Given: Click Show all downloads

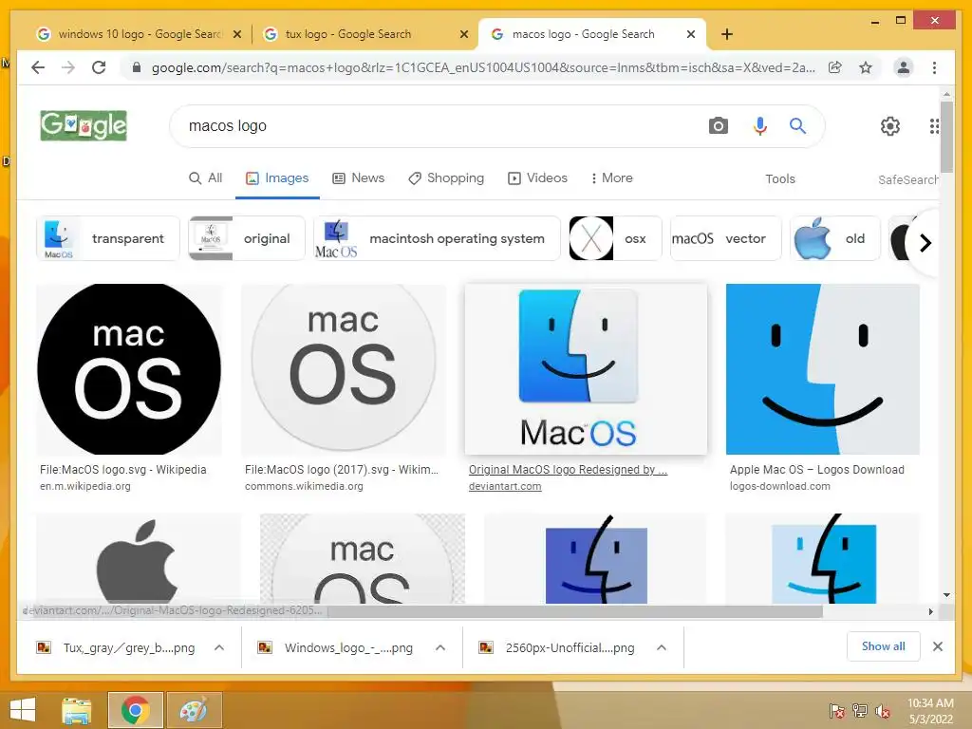Looking at the screenshot, I should (x=884, y=646).
